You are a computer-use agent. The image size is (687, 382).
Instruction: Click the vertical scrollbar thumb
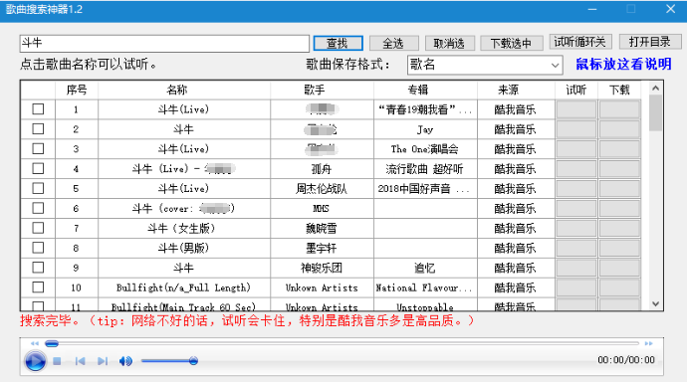[x=655, y=112]
